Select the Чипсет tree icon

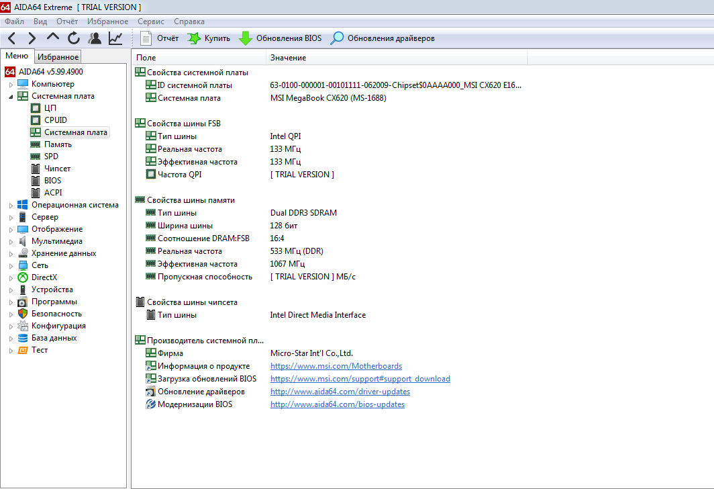(36, 169)
